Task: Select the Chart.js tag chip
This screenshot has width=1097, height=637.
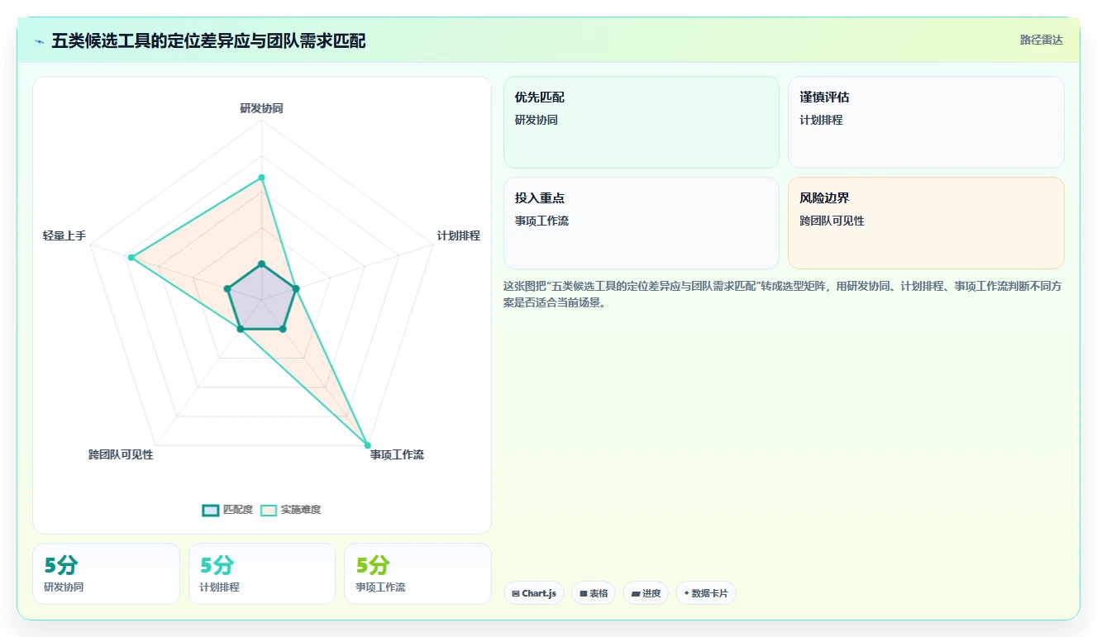Action: pos(534,593)
